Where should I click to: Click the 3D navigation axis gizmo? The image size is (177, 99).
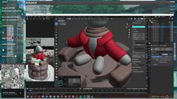point(127,25)
